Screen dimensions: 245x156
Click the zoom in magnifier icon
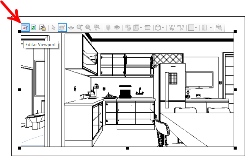pyautogui.click(x=80, y=28)
